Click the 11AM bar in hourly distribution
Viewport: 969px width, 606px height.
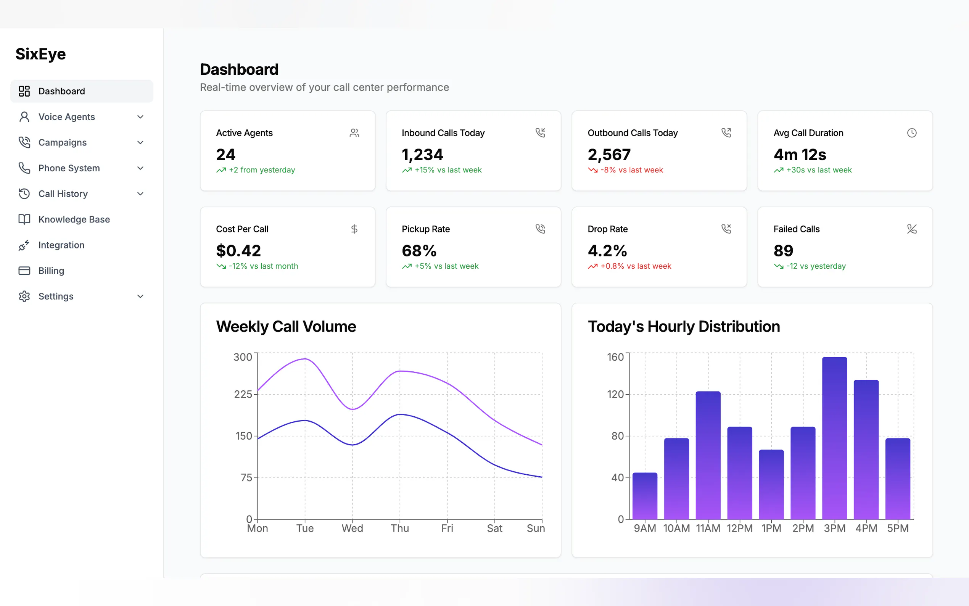(708, 455)
